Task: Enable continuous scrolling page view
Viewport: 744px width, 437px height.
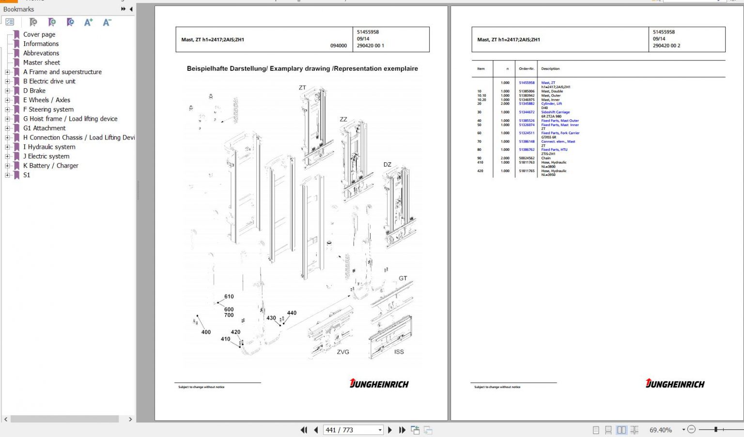Action: (x=608, y=430)
